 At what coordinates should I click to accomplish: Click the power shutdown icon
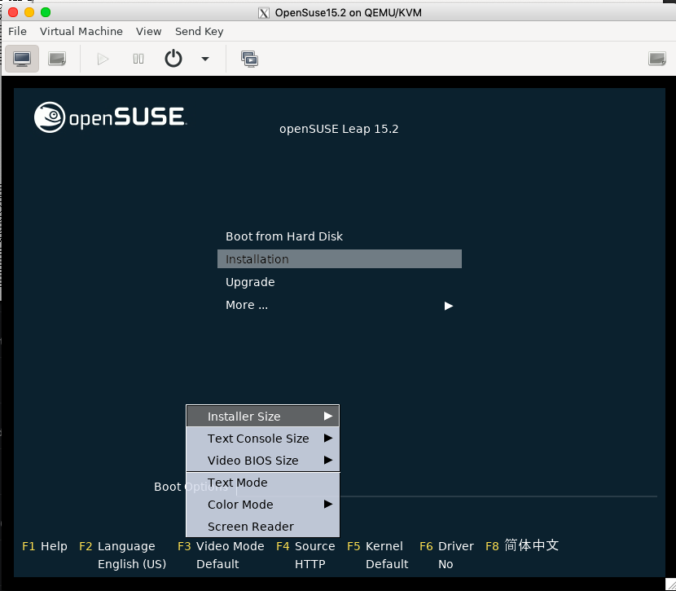[x=173, y=58]
